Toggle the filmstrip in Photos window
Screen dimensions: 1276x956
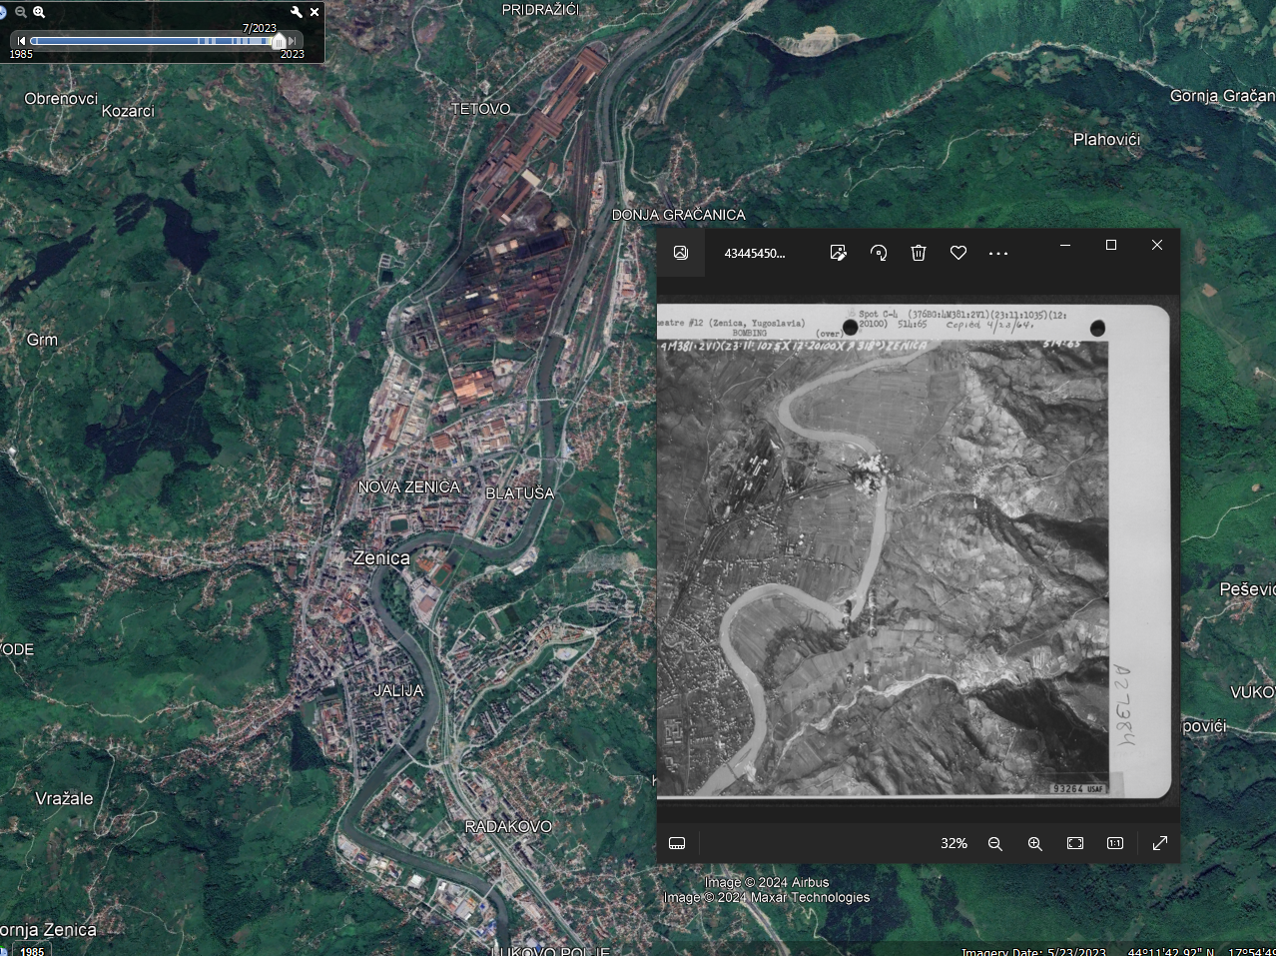[677, 843]
